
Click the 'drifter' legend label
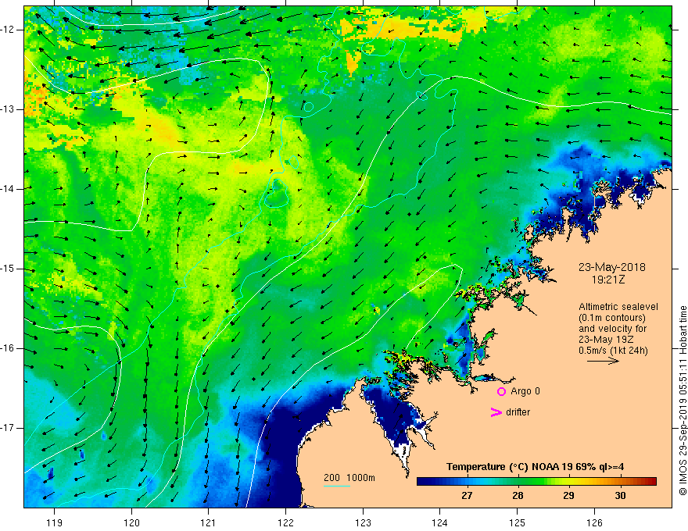(518, 412)
